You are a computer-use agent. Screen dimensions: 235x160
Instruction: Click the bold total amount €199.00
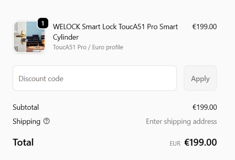201,142
